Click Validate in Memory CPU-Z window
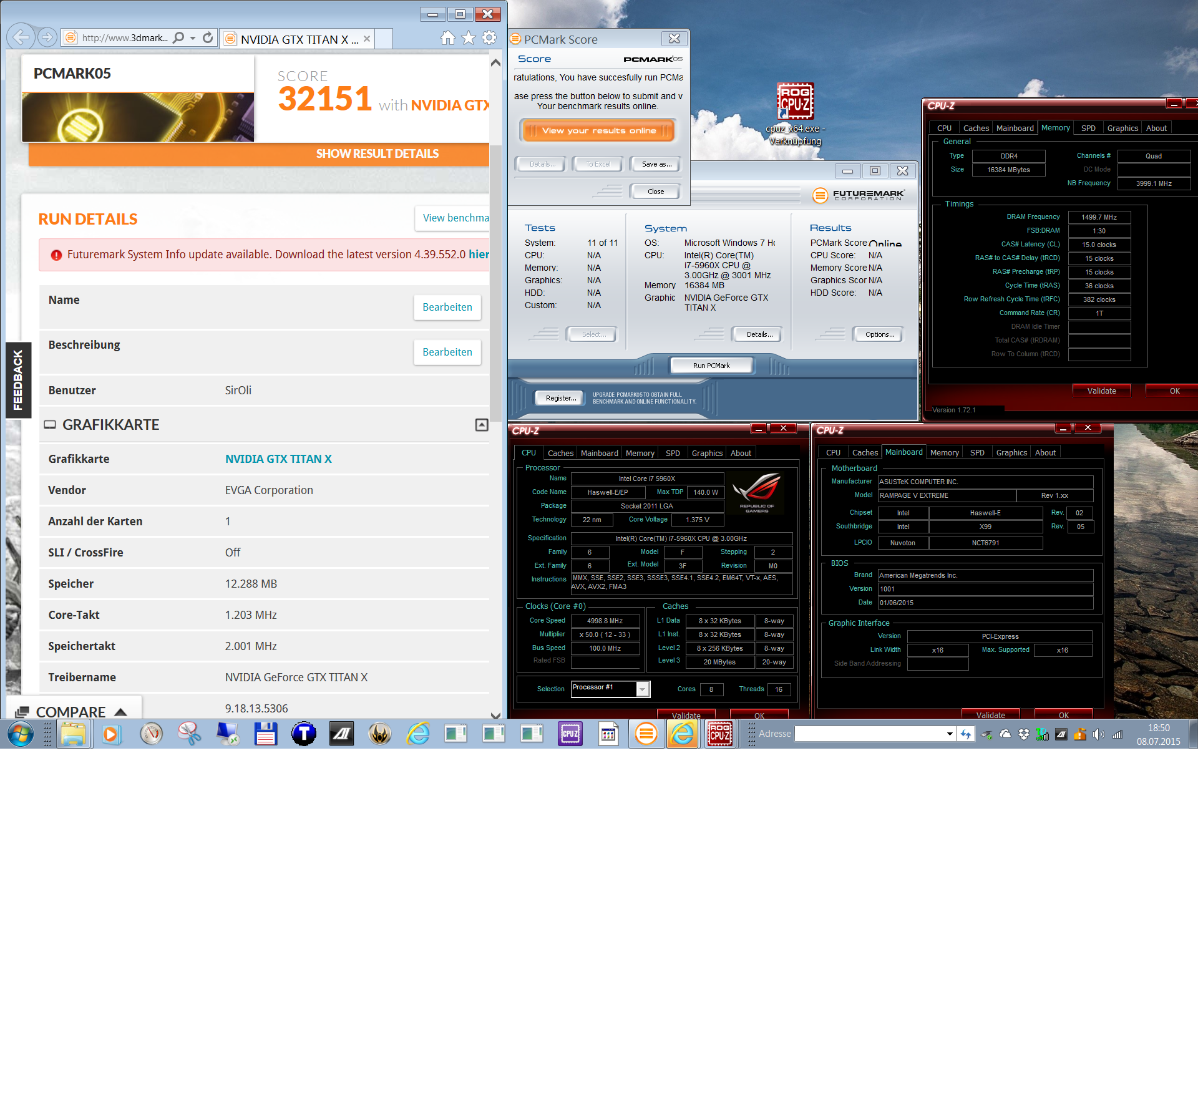The image size is (1198, 1093). coord(1101,391)
